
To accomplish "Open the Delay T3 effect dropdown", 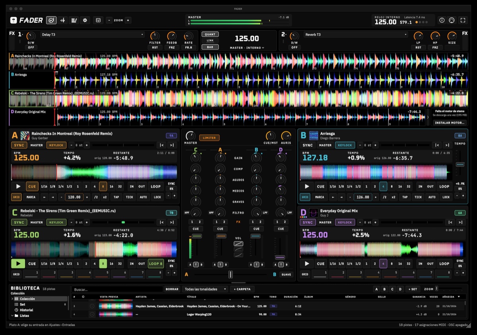I will click(x=92, y=35).
